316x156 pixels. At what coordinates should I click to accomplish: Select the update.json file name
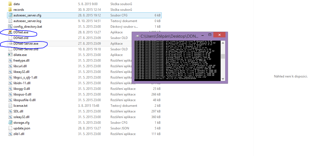(22, 128)
